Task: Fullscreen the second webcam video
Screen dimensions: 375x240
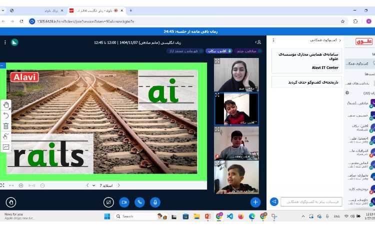Action: pyautogui.click(x=217, y=95)
